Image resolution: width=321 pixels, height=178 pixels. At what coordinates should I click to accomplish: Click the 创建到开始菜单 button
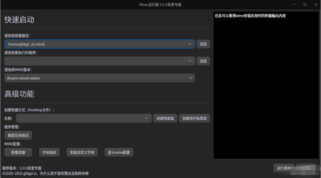(x=195, y=118)
